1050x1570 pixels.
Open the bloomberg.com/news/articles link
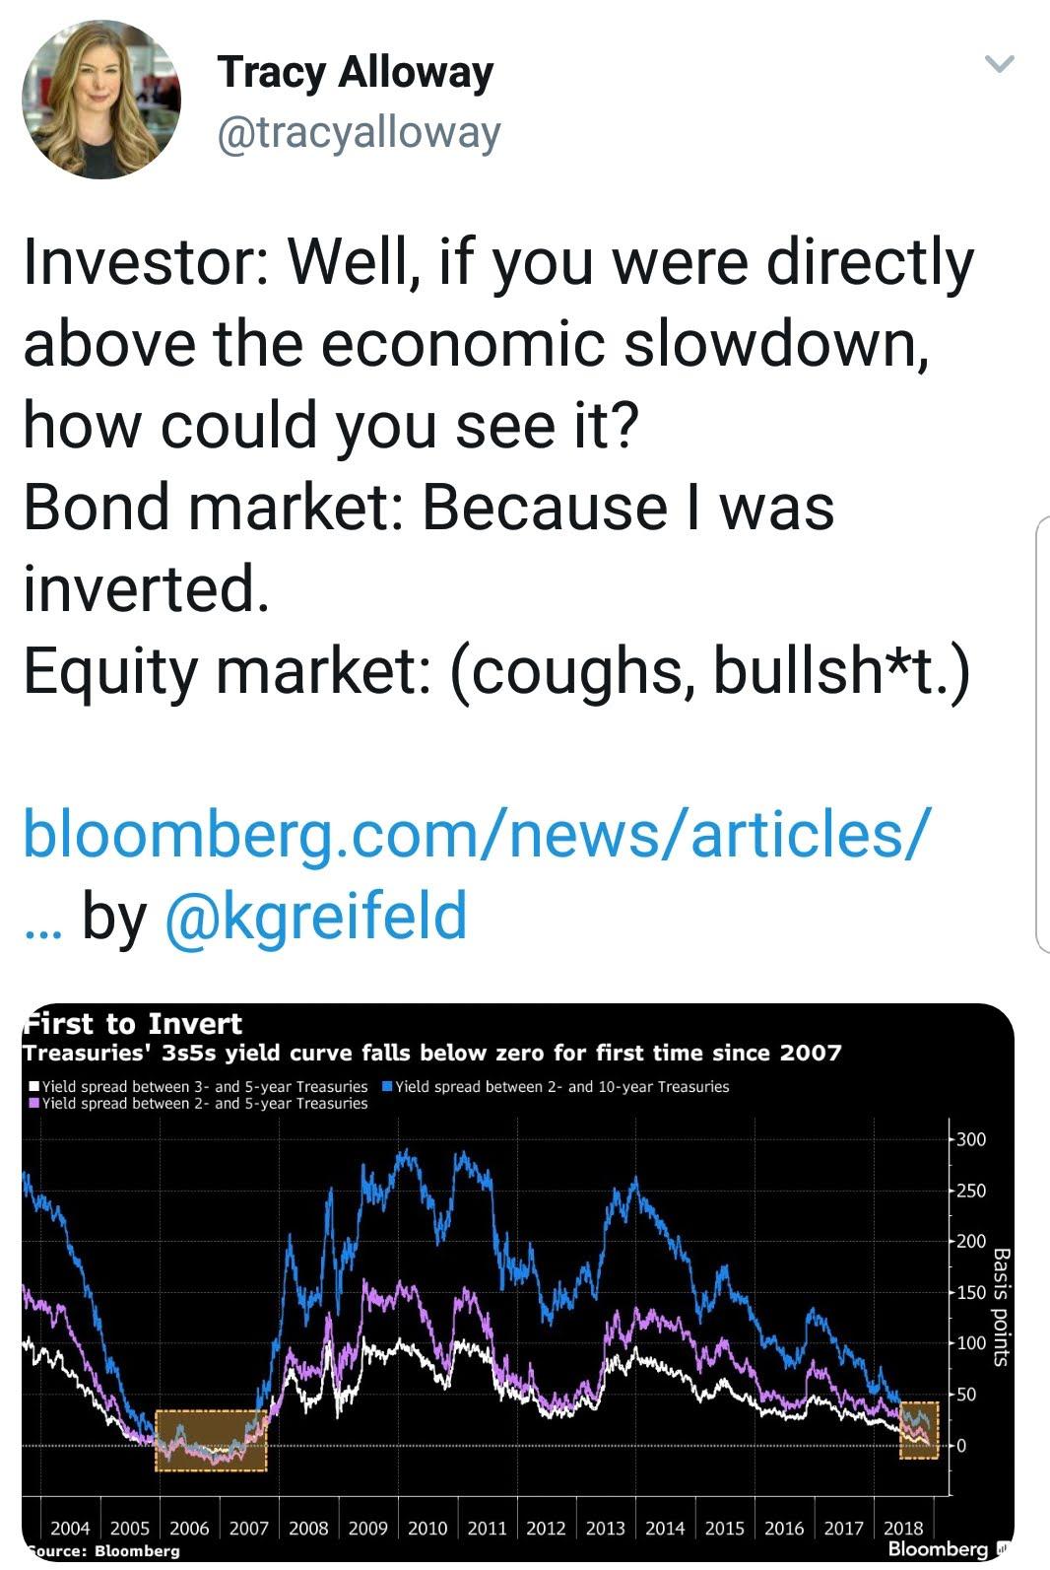point(474,835)
